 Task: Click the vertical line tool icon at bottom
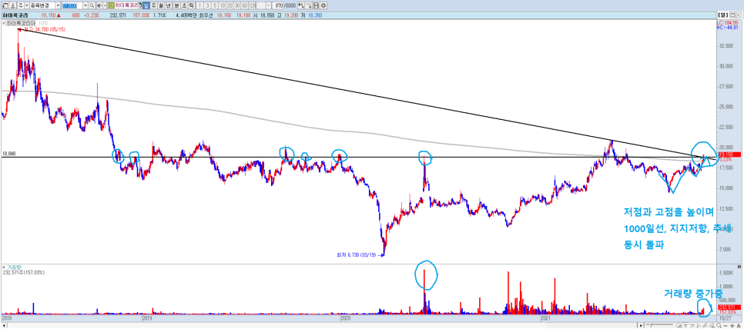point(699,325)
